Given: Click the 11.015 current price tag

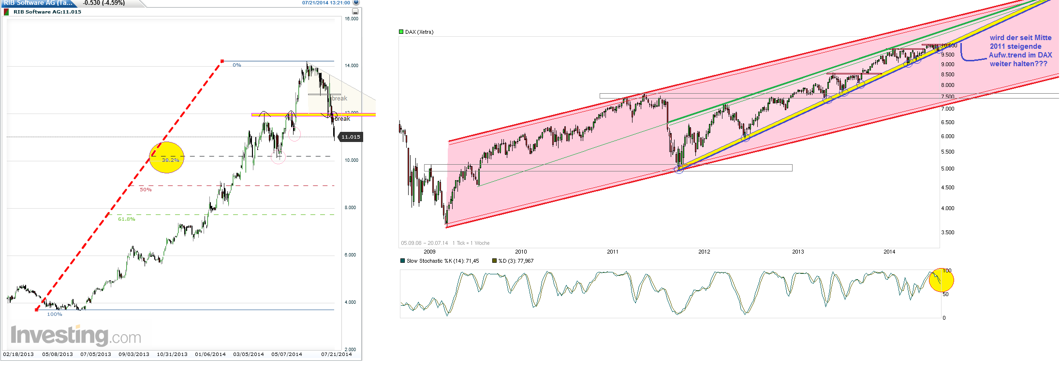Looking at the screenshot, I should (x=350, y=137).
